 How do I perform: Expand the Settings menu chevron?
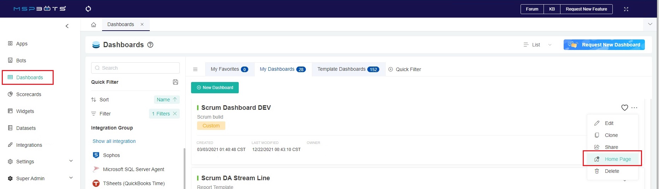pos(71,161)
